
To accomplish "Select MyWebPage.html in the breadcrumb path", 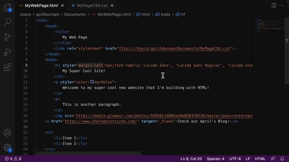I will click(x=112, y=14).
